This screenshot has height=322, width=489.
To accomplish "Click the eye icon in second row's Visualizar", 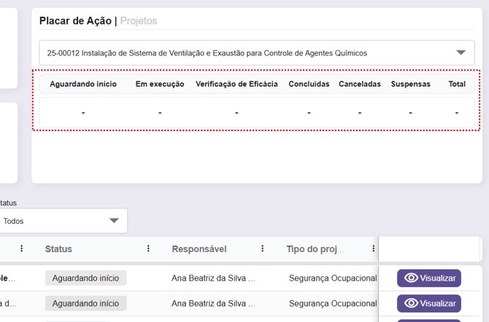I will [411, 303].
